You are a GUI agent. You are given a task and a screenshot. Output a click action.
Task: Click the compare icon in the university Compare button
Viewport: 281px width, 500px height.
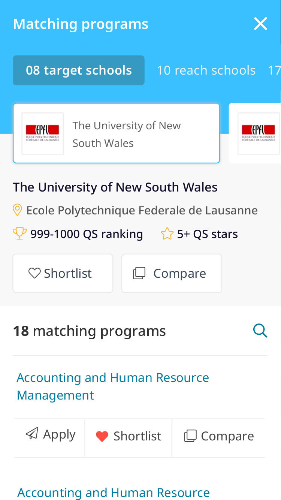point(139,273)
